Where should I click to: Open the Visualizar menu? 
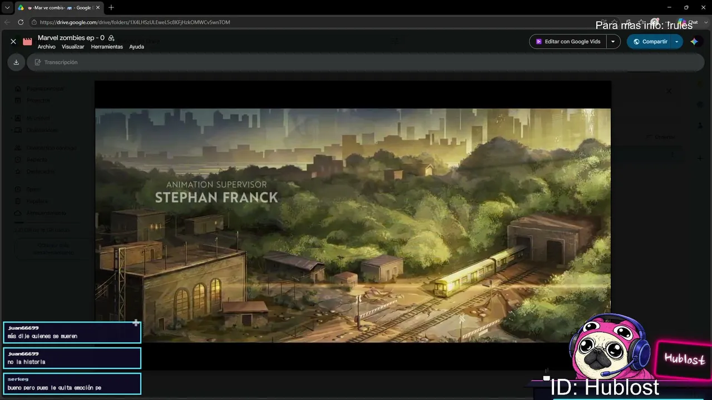point(73,47)
